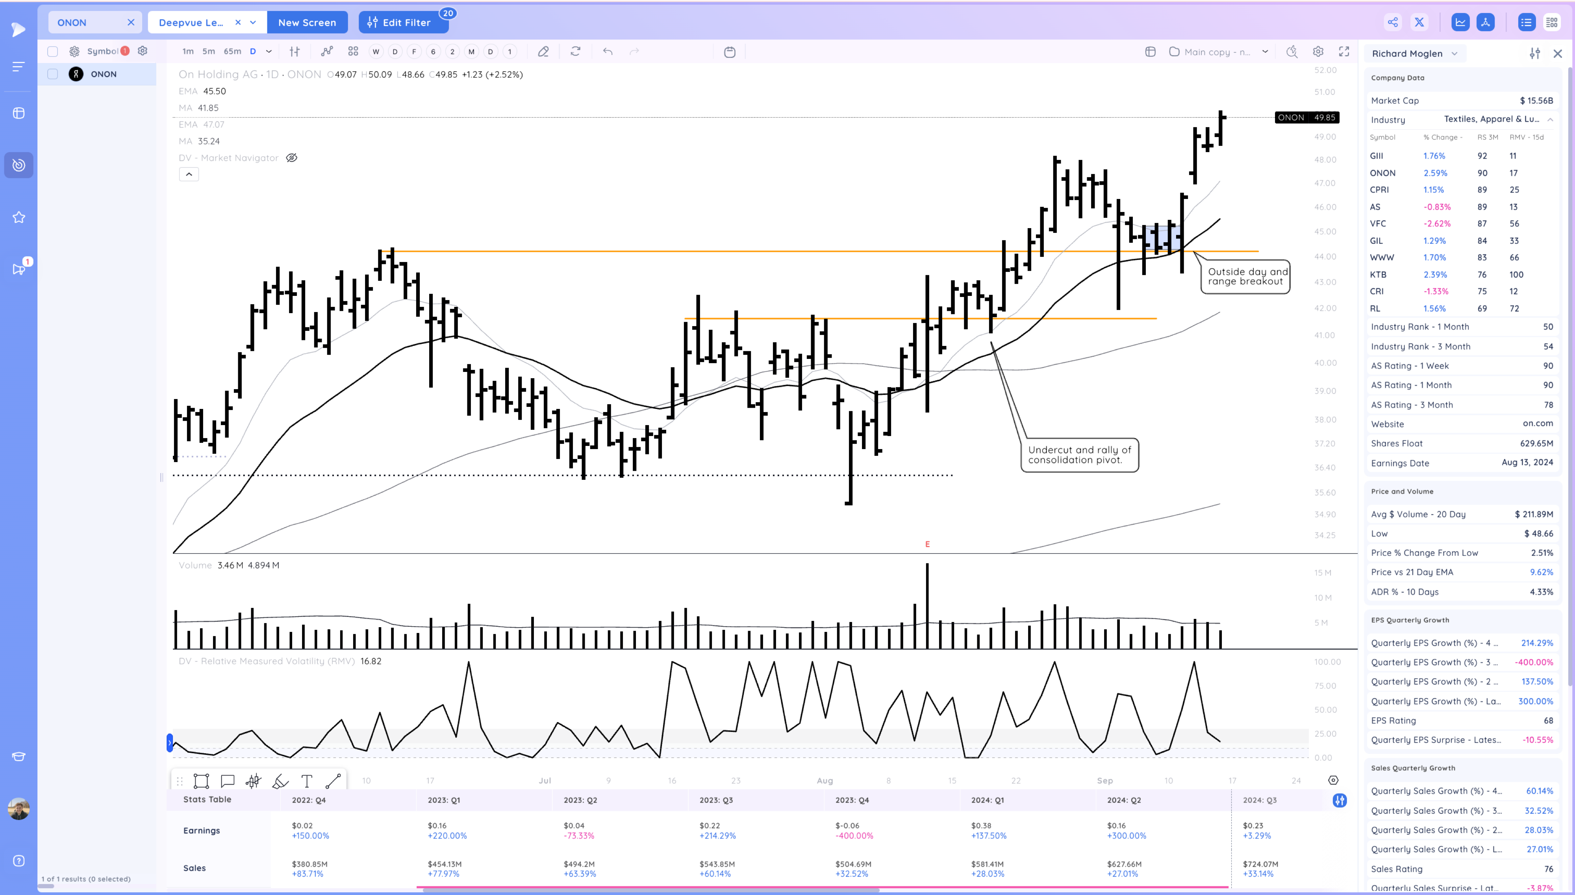
Task: Enter fullscreen chart mode
Action: (x=1344, y=52)
